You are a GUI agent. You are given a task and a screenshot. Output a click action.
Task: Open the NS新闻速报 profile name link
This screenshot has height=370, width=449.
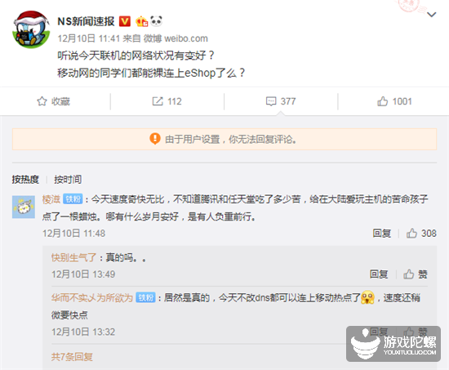(86, 21)
